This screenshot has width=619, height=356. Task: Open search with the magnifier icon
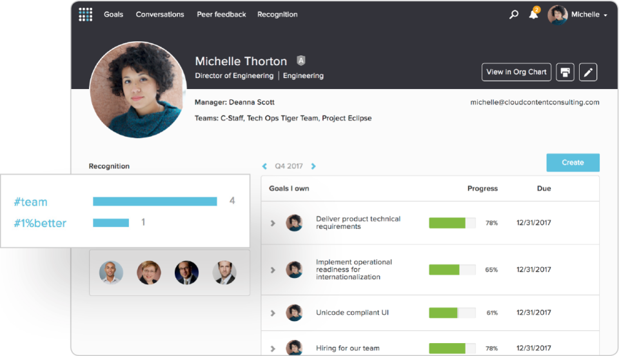514,14
